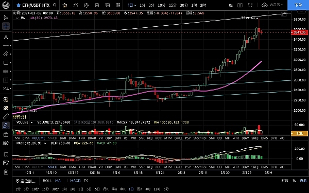Select KDJ in the volume indicator row
309x193 pixels.
pos(150,138)
